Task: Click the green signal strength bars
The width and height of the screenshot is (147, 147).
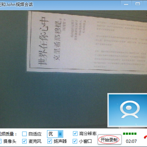Action: [x=129, y=134]
